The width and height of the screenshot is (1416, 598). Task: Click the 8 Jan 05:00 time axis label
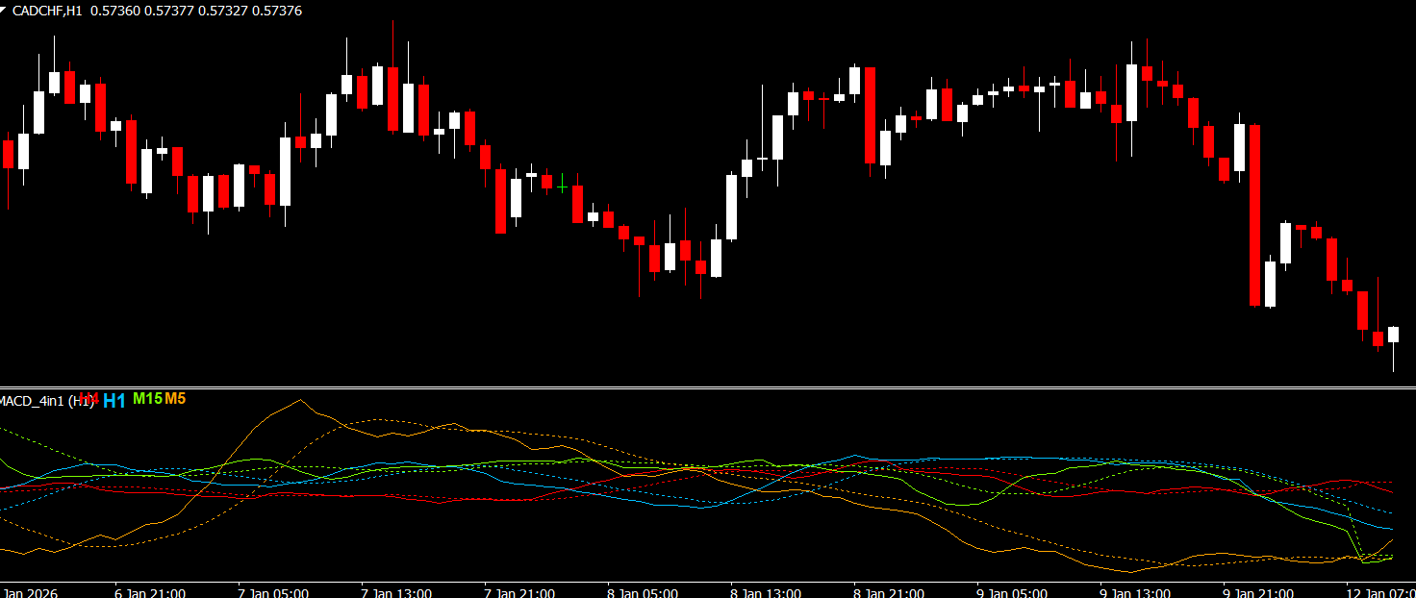643,592
